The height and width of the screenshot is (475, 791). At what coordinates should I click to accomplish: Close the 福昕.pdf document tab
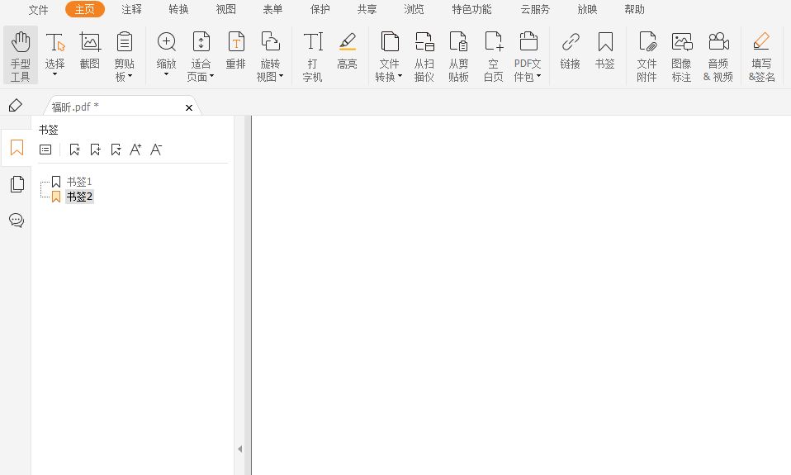click(x=189, y=107)
